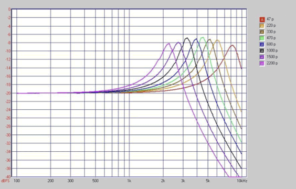Image resolution: width=296 pixels, height=189 pixels.
Task: Click the peak of the green 470 p curve
Action: pyautogui.click(x=203, y=37)
